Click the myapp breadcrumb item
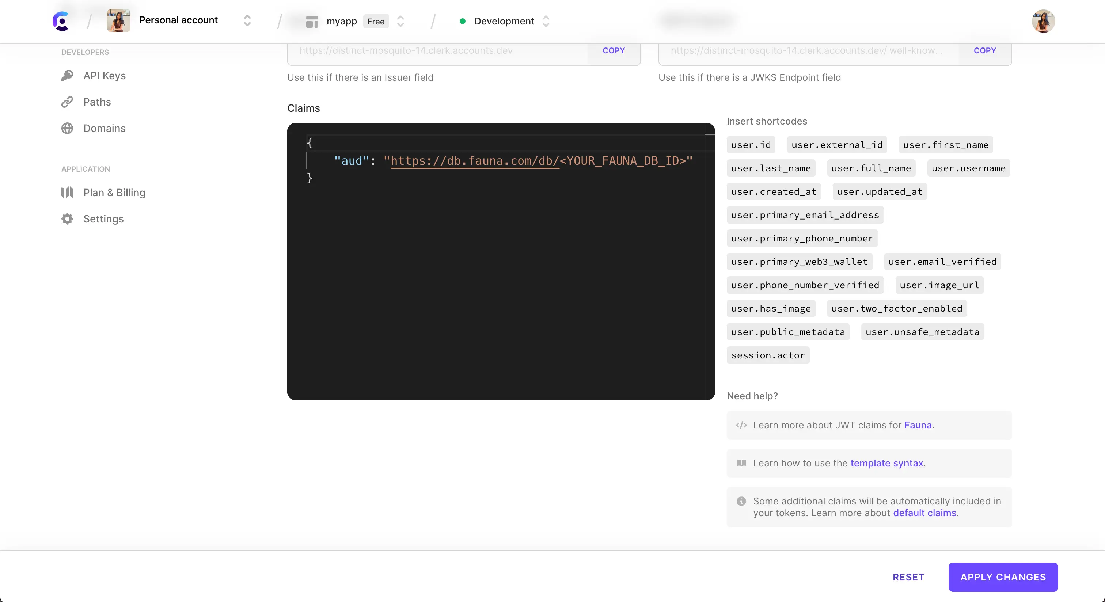1105x602 pixels. coord(342,21)
